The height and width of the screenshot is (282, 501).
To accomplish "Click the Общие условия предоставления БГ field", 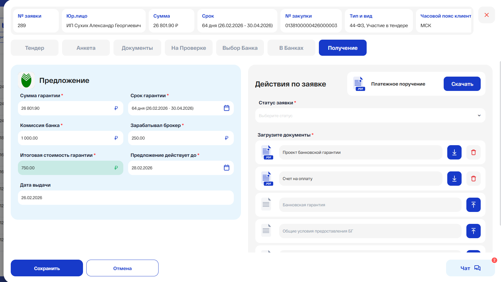I will tap(370, 231).
